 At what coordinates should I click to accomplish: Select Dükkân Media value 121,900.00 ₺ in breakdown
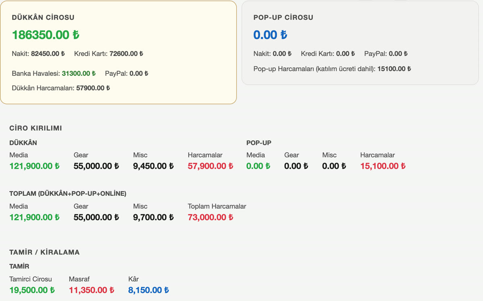tap(35, 166)
